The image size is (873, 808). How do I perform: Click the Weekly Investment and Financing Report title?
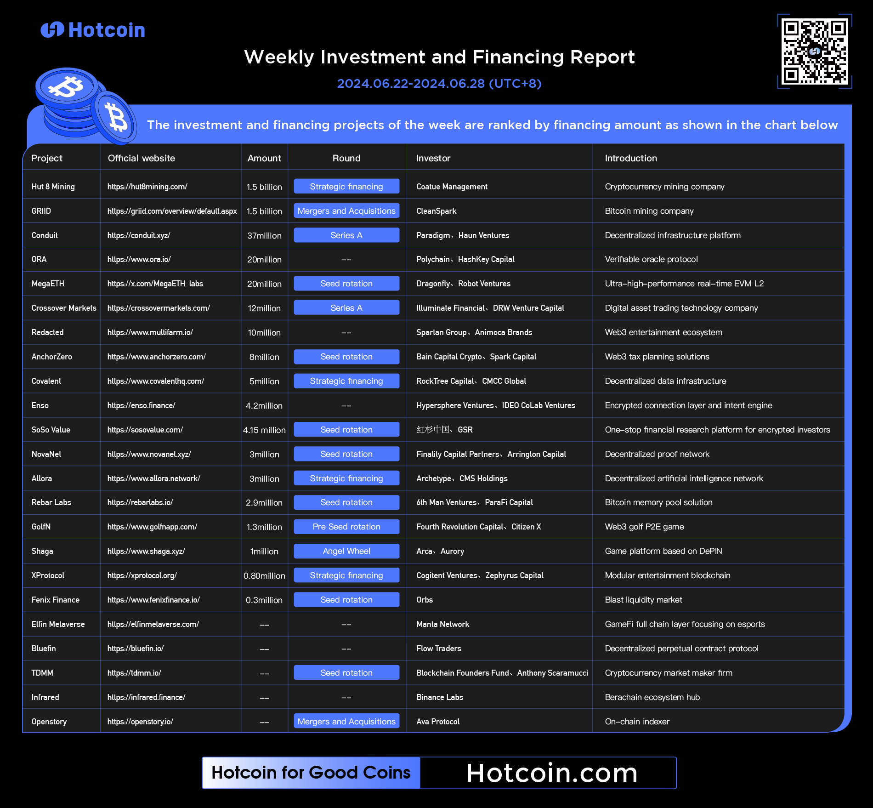pyautogui.click(x=439, y=57)
